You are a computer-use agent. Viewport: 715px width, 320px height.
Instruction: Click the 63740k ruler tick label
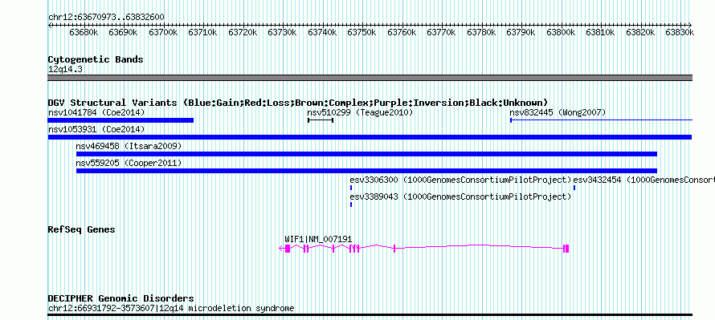pyautogui.click(x=322, y=32)
